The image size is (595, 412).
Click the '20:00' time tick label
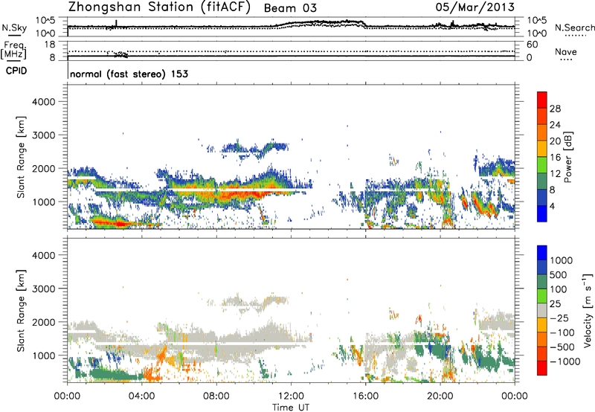[440, 396]
